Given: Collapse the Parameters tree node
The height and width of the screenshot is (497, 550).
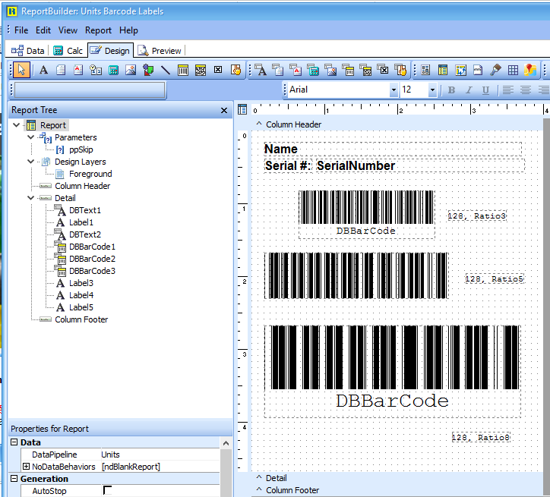Looking at the screenshot, I should click(31, 137).
